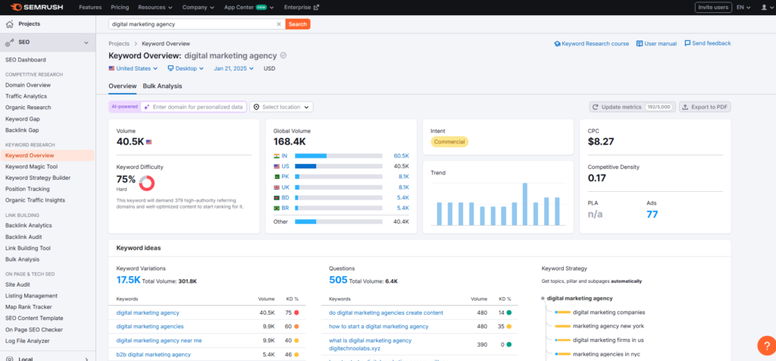Expand the App Center menu
The height and width of the screenshot is (361, 776).
pos(250,8)
